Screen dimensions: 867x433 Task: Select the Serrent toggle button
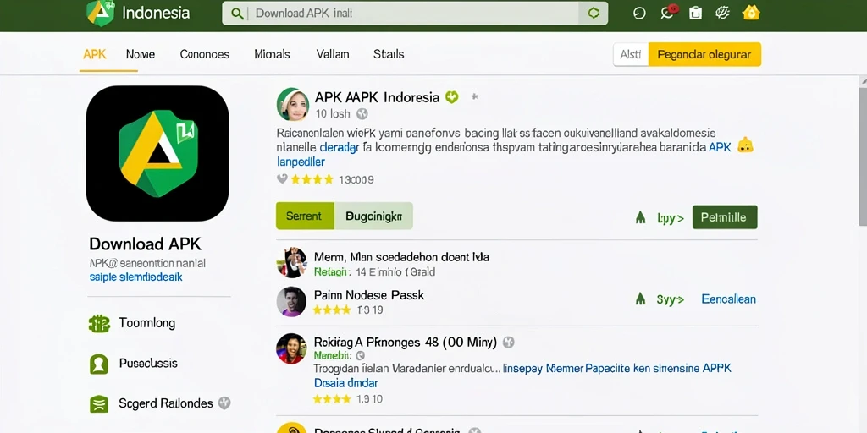click(x=305, y=216)
